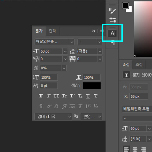Open font family dropdown in Character panel
The width and height of the screenshot is (152, 152).
[x=72, y=42]
